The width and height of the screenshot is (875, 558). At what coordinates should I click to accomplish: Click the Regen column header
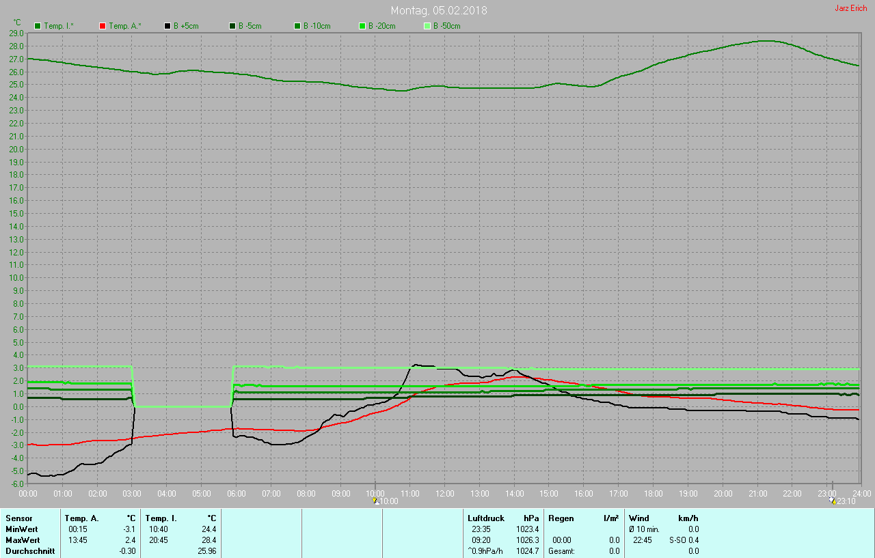(561, 518)
